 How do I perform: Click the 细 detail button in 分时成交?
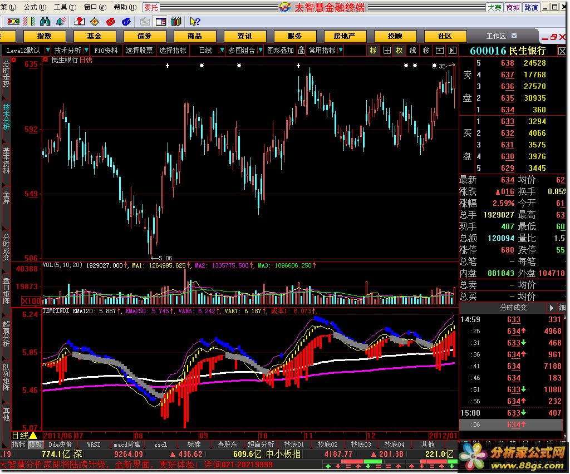(x=562, y=308)
